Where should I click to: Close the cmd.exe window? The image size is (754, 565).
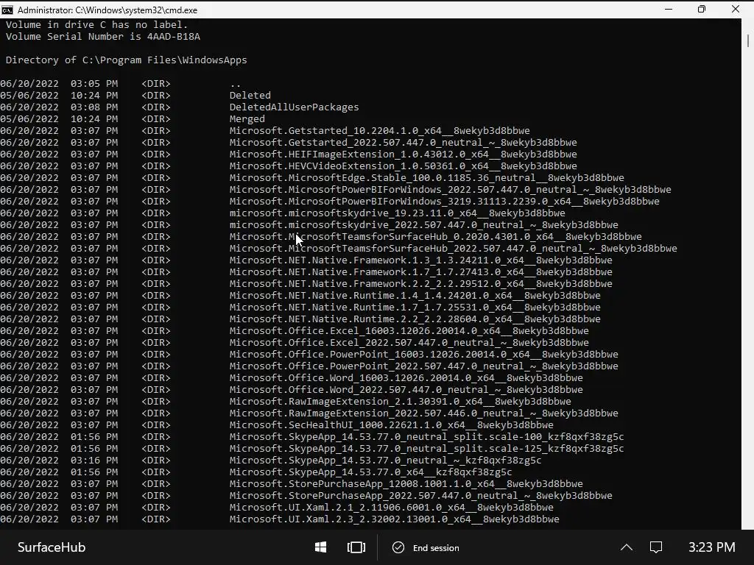736,9
